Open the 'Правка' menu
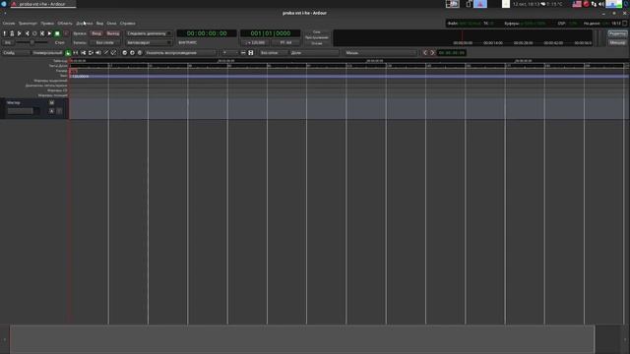 (x=47, y=24)
